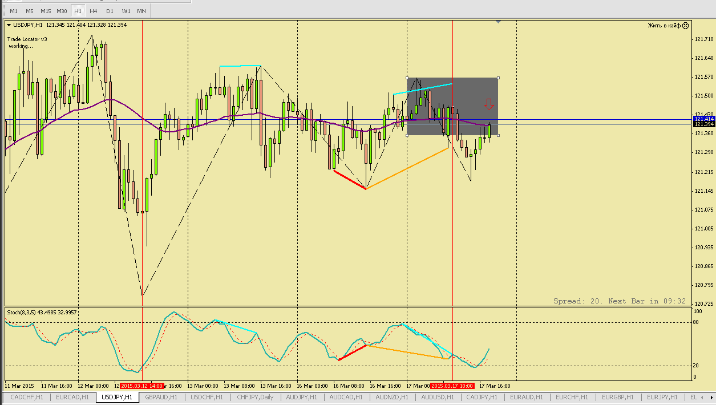Select the M5 timeframe button
The width and height of the screenshot is (716, 405).
[29, 11]
